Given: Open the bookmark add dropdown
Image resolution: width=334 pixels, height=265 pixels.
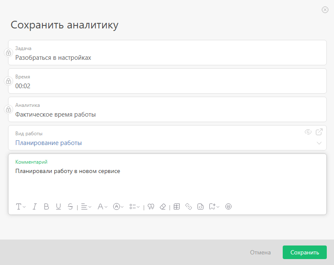Looking at the screenshot, I should point(214,206).
